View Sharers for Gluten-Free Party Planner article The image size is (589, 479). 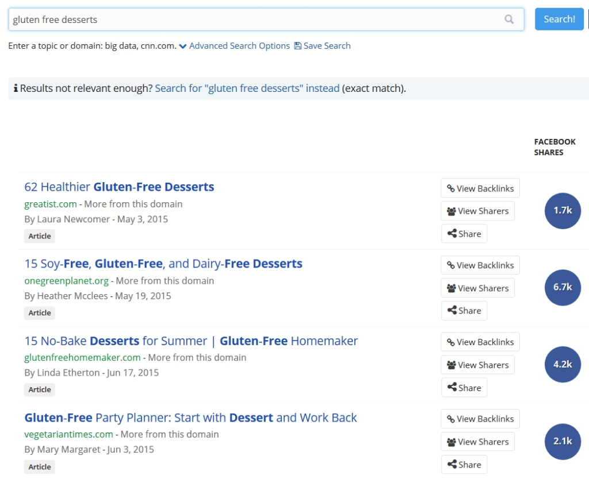click(x=477, y=442)
